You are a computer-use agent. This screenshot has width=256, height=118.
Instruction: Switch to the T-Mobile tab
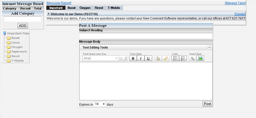pos(114,8)
